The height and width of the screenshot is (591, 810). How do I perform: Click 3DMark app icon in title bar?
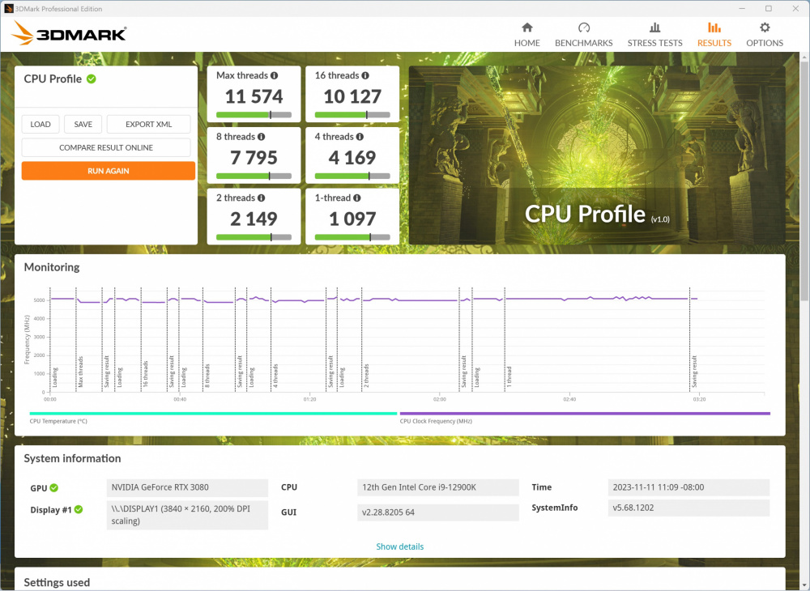pos(8,8)
